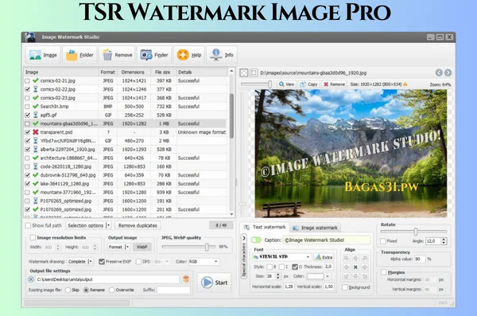Click the font color swatch
The width and height of the screenshot is (477, 316).
point(315,276)
